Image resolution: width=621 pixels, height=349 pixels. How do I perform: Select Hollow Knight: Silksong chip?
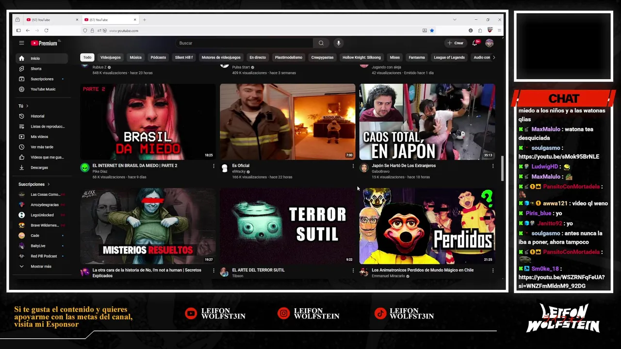tap(361, 57)
